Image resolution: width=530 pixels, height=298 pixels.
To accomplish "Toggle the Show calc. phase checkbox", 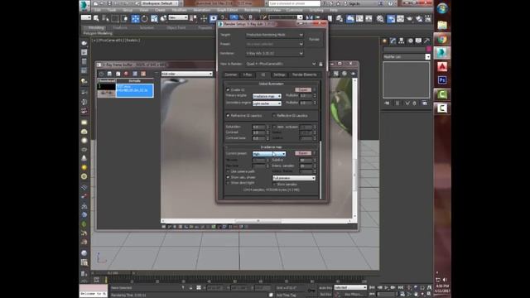I will pos(228,177).
